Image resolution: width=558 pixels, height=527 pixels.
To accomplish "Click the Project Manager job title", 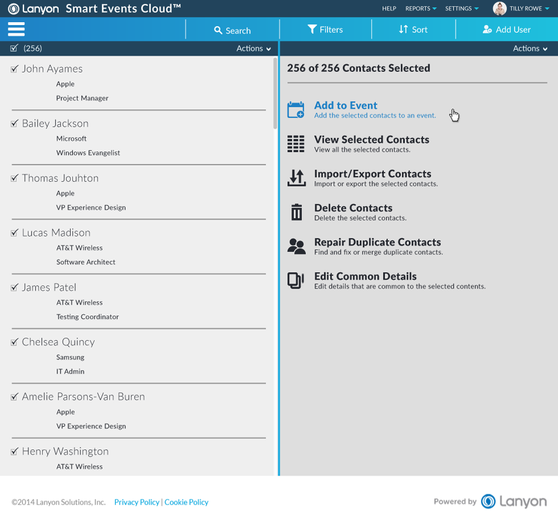I will (82, 98).
